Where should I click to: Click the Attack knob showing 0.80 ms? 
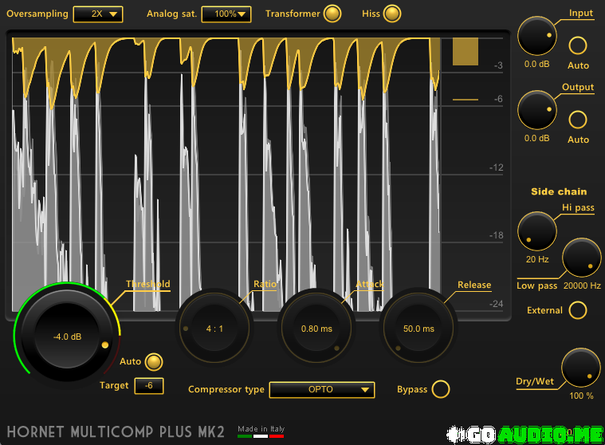(316, 329)
